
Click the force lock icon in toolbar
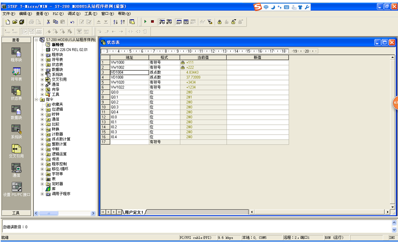pos(219,22)
